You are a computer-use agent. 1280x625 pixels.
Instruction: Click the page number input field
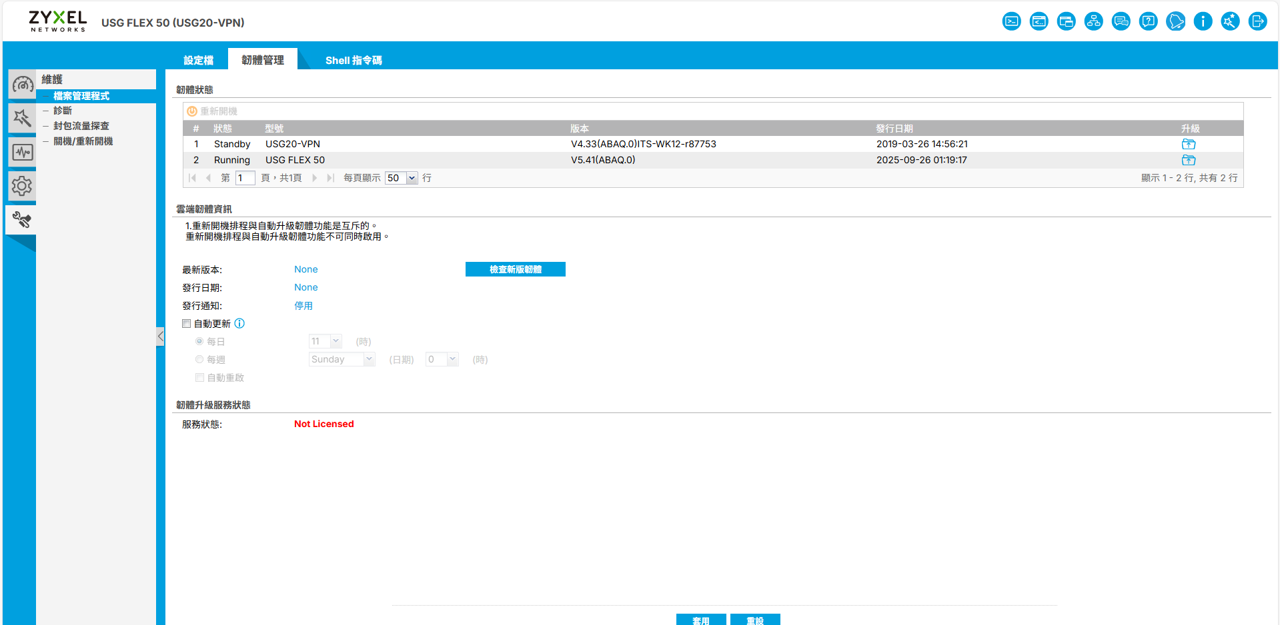click(x=245, y=178)
